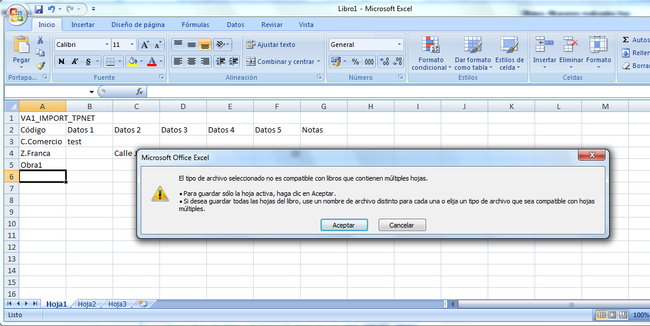Open the Datos ribbon tab
The width and height of the screenshot is (650, 326).
coord(236,25)
